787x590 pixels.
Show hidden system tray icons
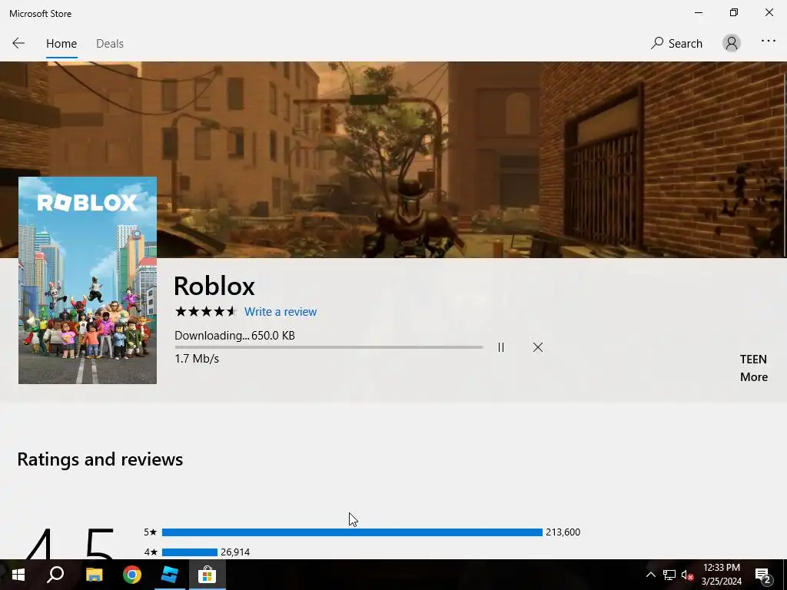(x=650, y=575)
